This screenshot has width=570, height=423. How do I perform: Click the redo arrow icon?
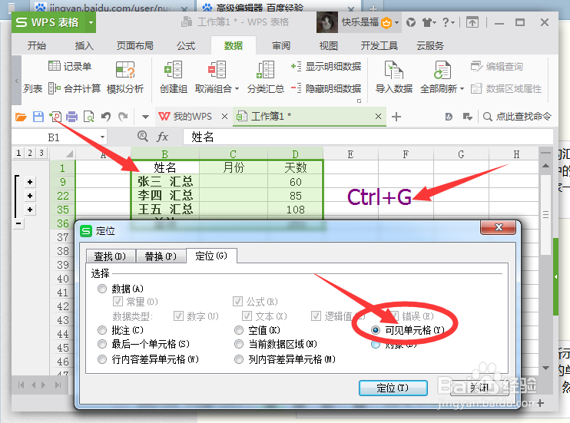pyautogui.click(x=123, y=117)
